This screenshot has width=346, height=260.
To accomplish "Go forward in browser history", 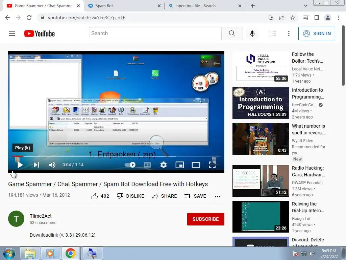I will coord(18,18).
